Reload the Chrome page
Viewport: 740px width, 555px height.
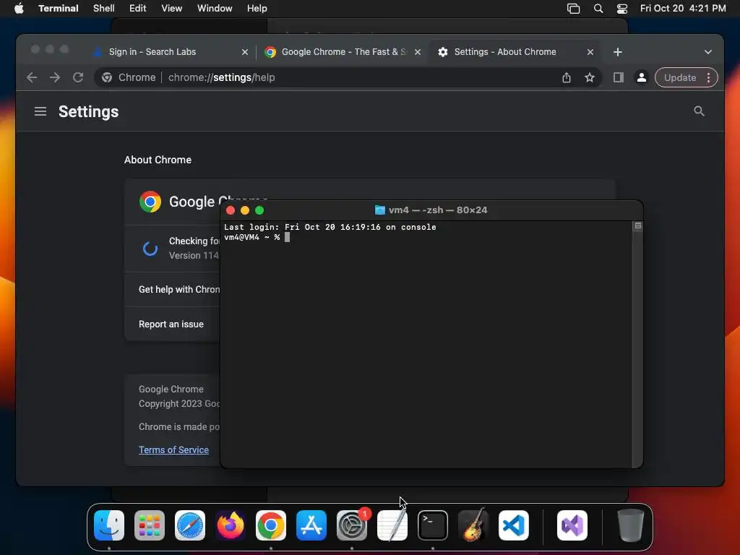coord(78,77)
